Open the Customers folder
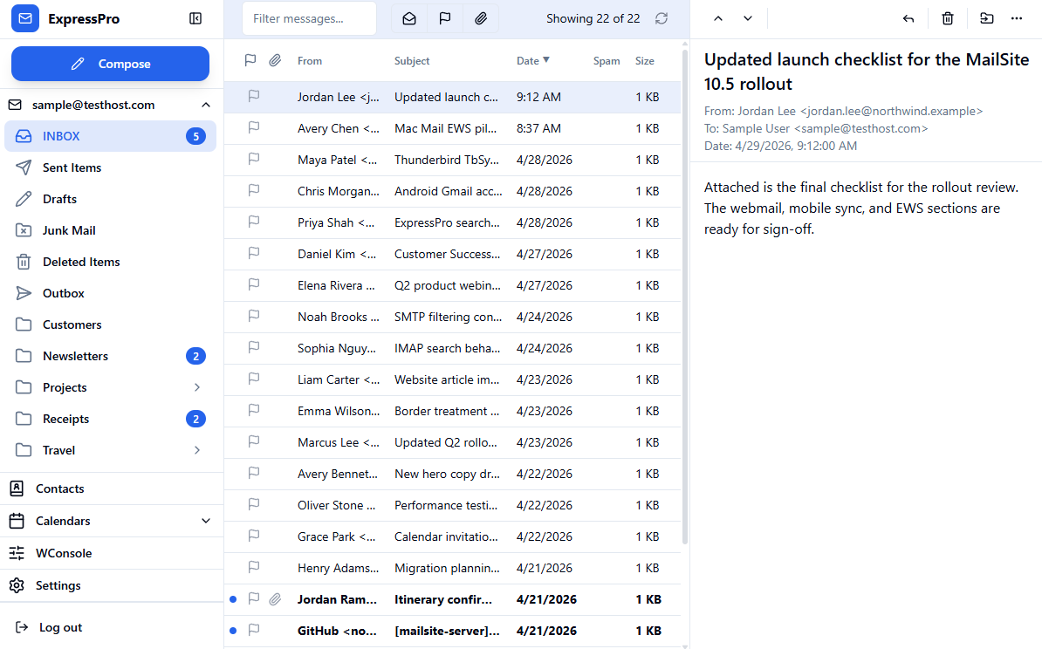 110,324
